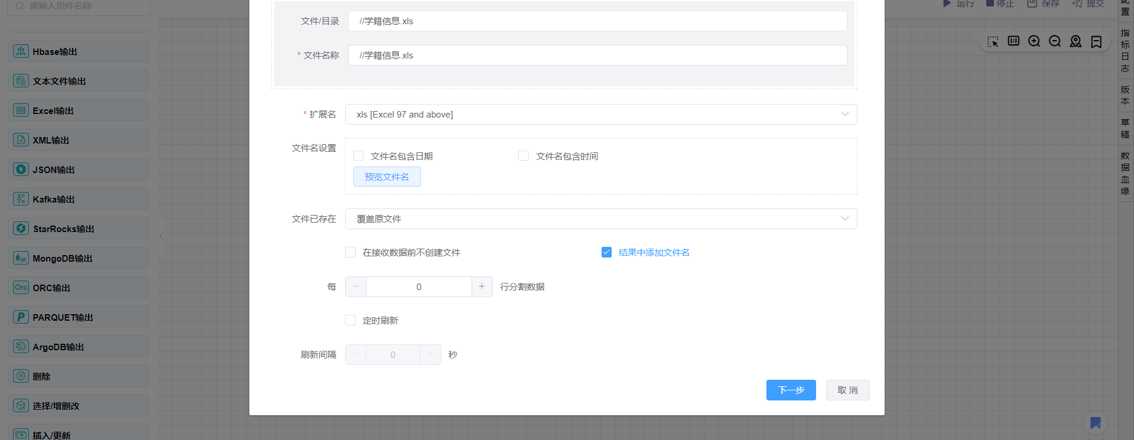Click the 预览文件名 button
Image resolution: width=1134 pixels, height=440 pixels.
pos(387,177)
